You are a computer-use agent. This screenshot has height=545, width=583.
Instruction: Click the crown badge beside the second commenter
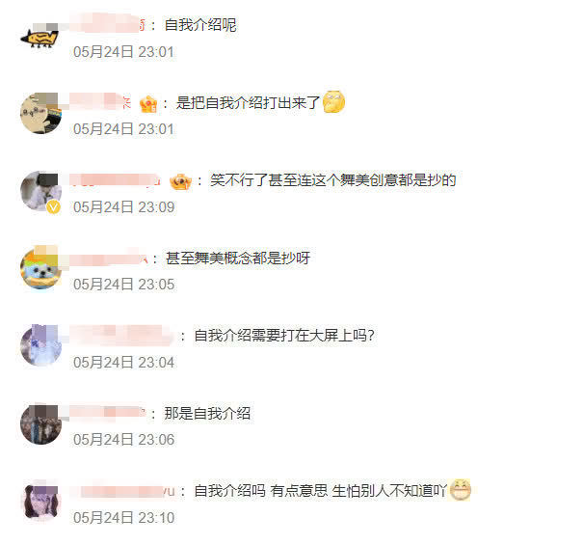pyautogui.click(x=148, y=103)
